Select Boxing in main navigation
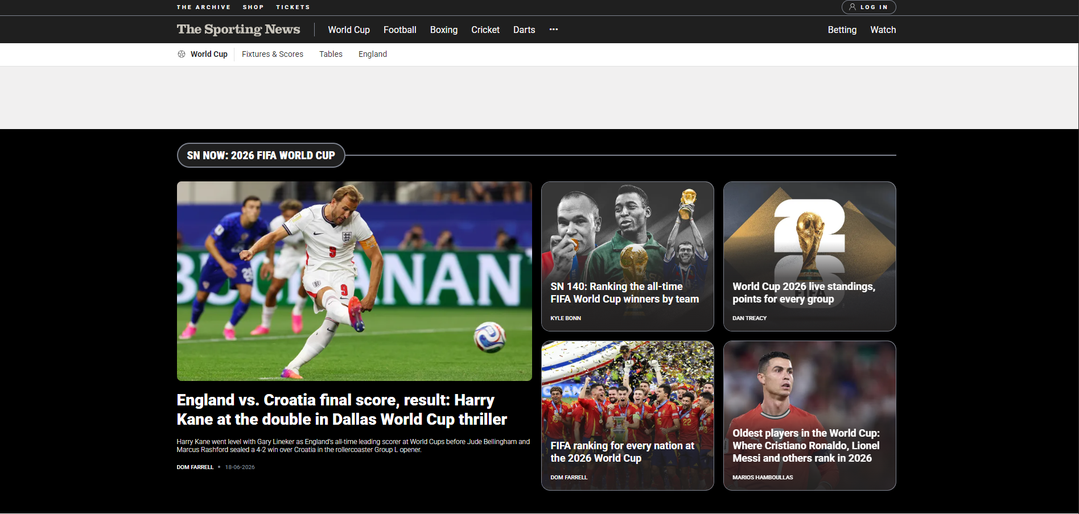1079x514 pixels. 444,30
